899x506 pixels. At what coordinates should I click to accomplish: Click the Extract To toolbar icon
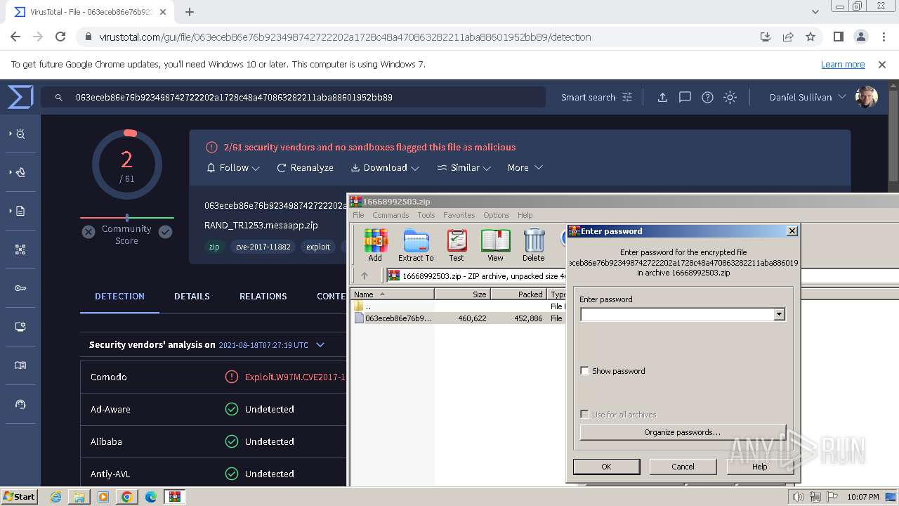416,245
